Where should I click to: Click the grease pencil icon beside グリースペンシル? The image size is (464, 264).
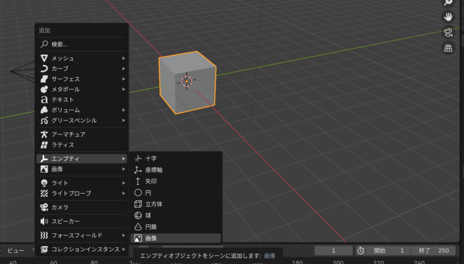point(44,121)
